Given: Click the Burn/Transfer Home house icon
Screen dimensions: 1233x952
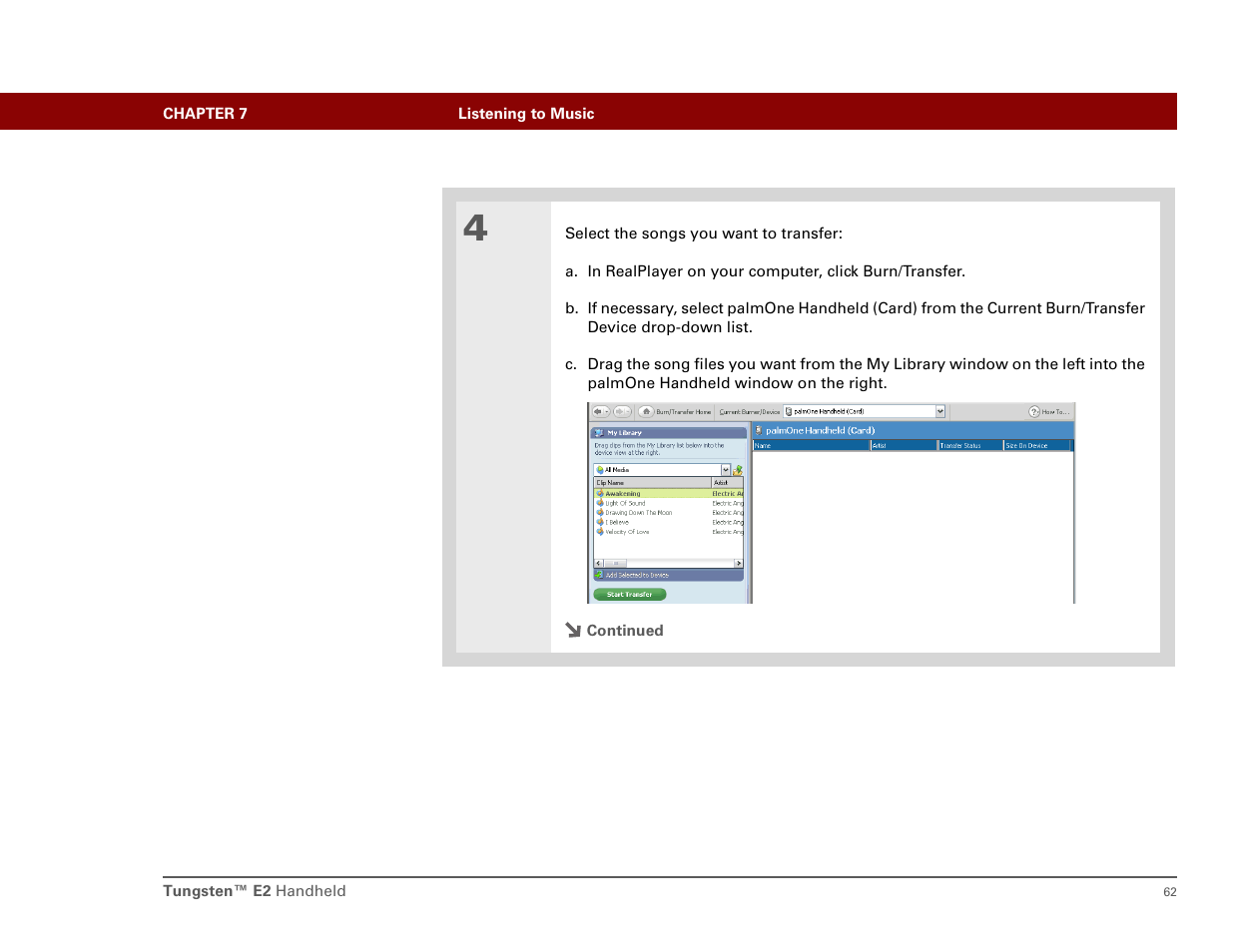Looking at the screenshot, I should tap(646, 411).
